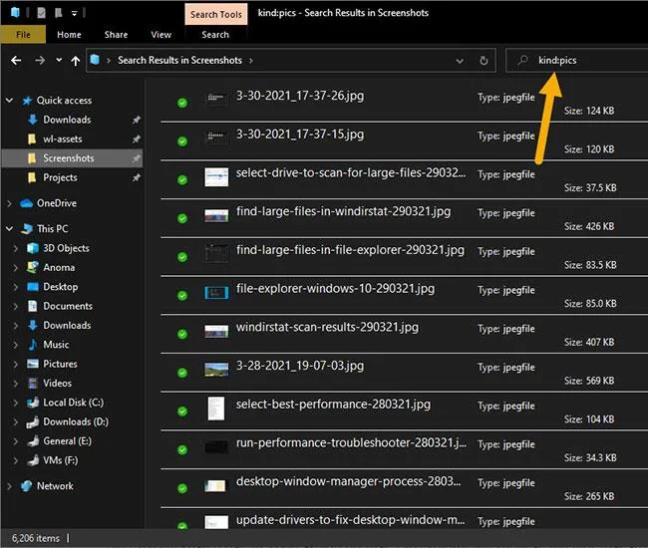This screenshot has width=648, height=548.
Task: Click the New folder quick access toolbar icon
Action: point(58,13)
